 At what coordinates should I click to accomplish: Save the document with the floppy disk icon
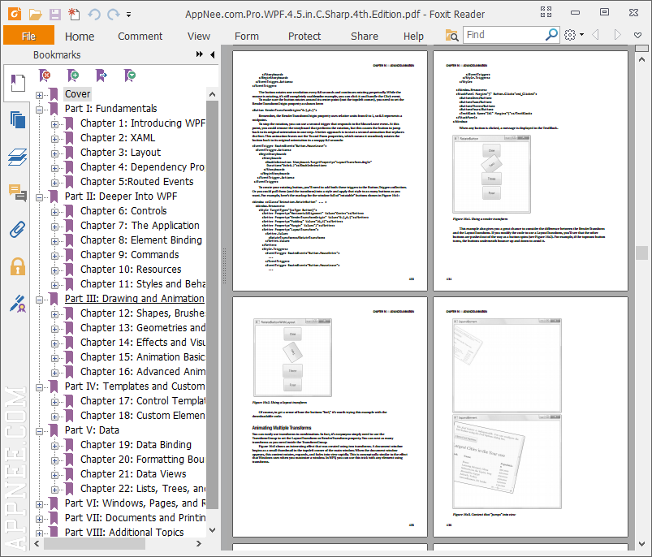(55, 15)
